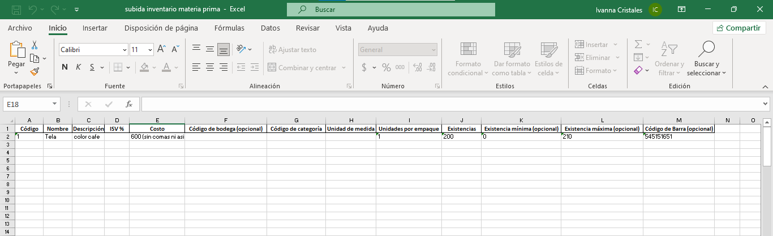This screenshot has height=236, width=773.
Task: Increase font size with larger A icon
Action: tap(161, 49)
